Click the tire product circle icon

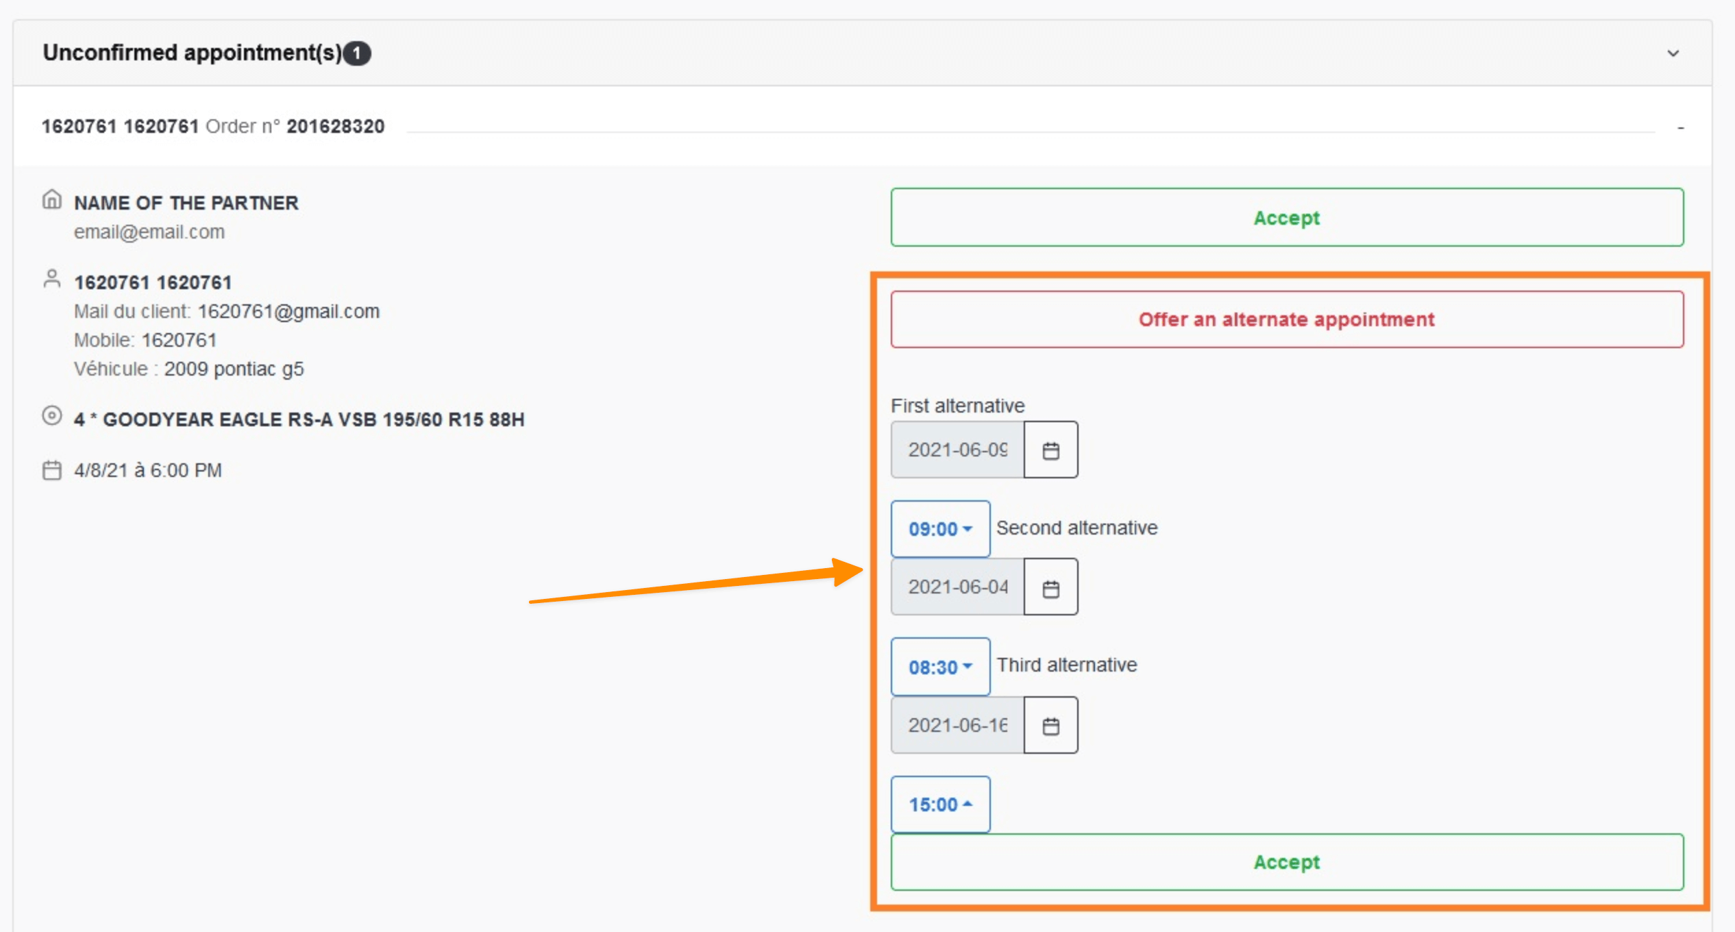click(x=52, y=416)
